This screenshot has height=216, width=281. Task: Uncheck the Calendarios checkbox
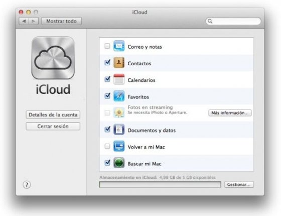[107, 79]
